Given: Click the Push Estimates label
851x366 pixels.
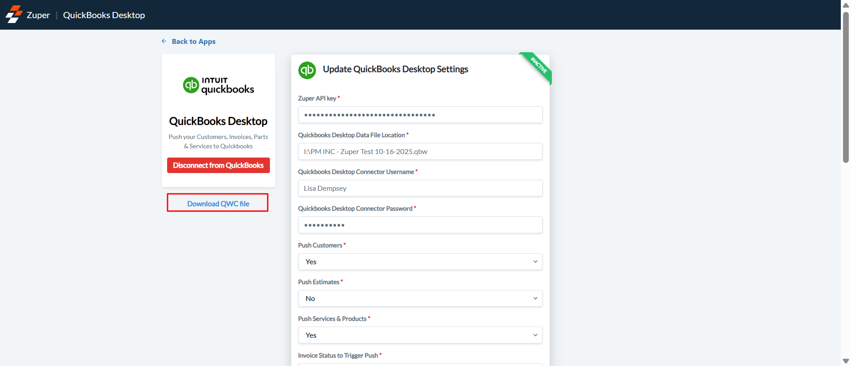Looking at the screenshot, I should pyautogui.click(x=319, y=282).
